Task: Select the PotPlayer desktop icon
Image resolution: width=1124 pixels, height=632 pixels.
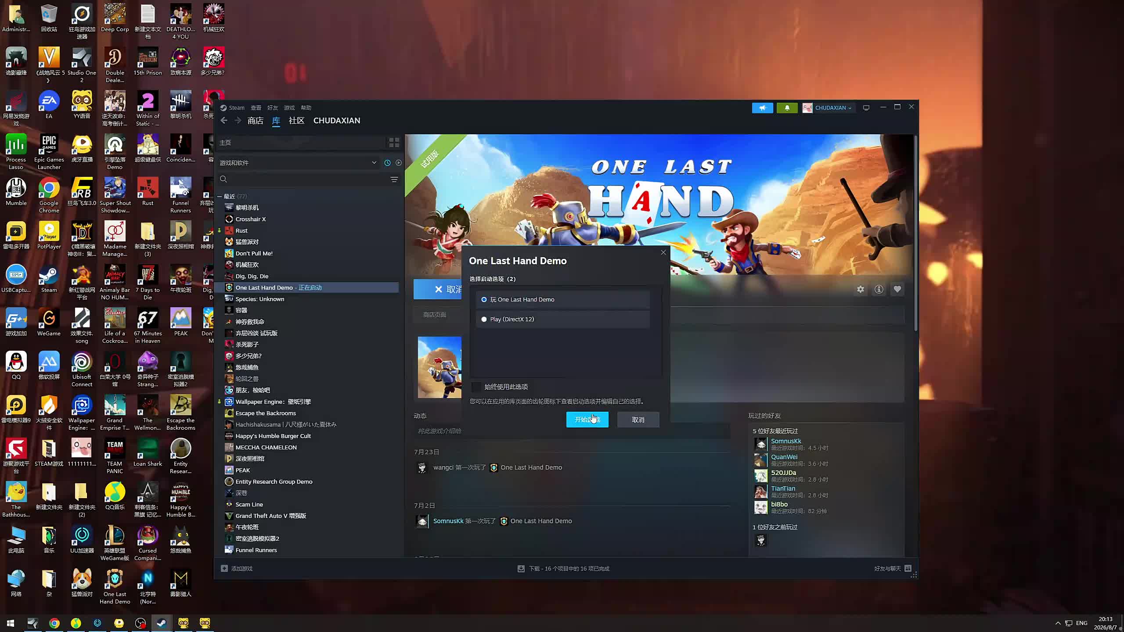Action: pyautogui.click(x=49, y=235)
